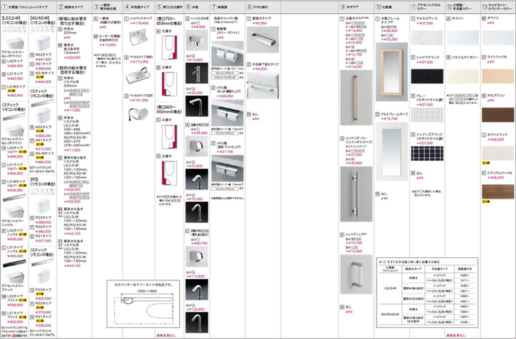Click the アルミフレームタイプ mirror photo

point(392,151)
